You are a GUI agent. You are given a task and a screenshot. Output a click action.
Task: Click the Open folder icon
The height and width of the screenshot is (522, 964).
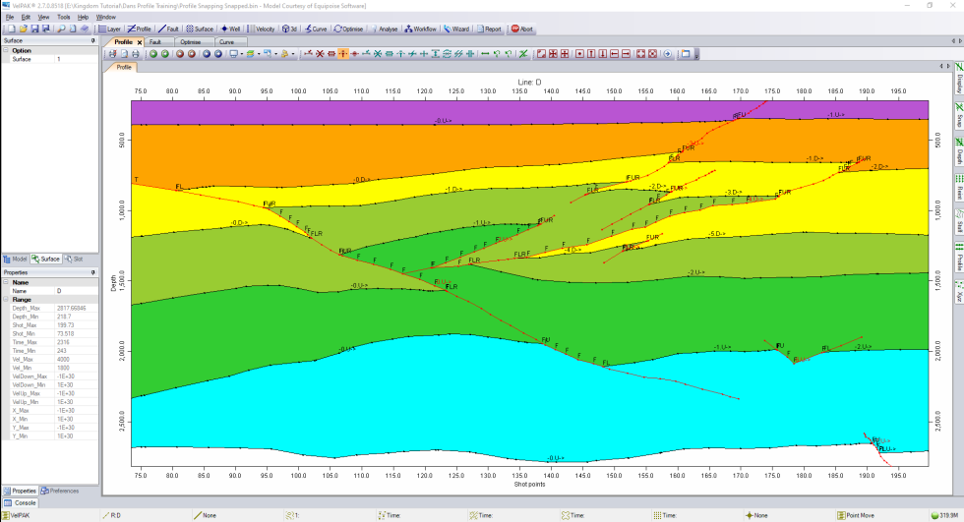point(24,29)
